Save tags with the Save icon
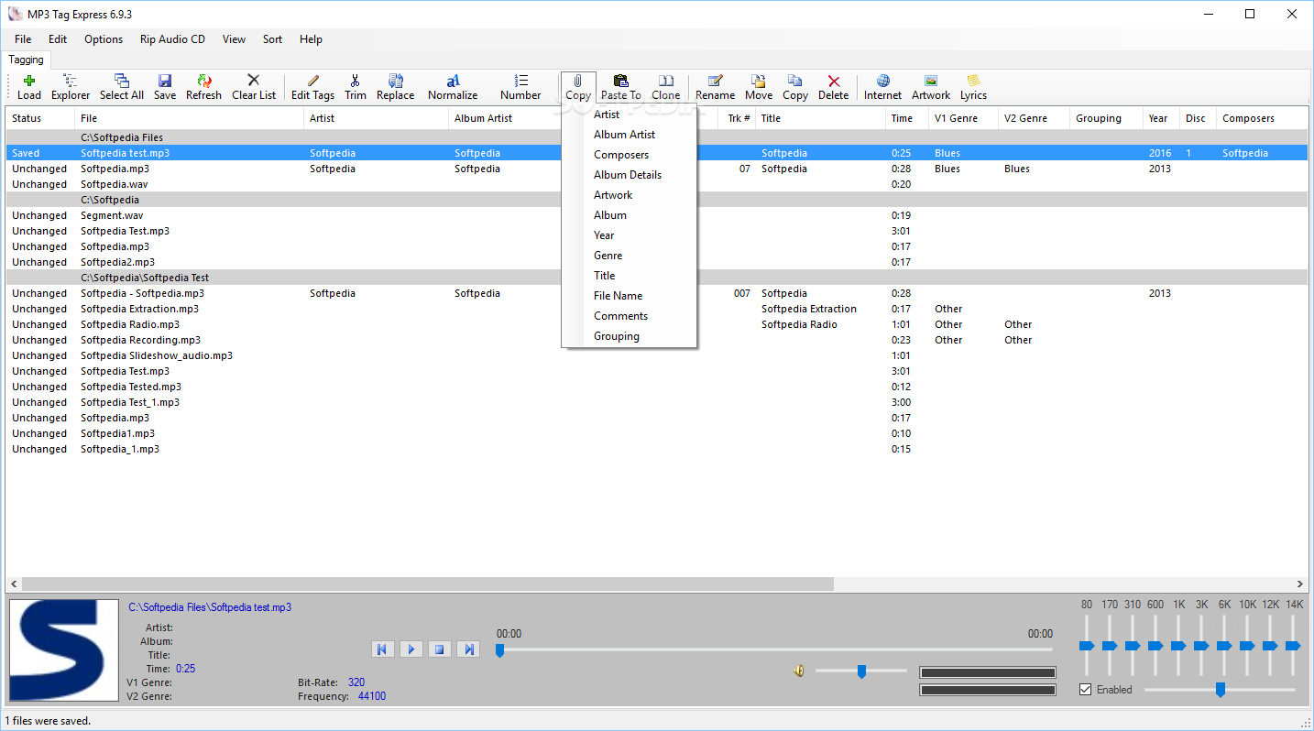The height and width of the screenshot is (731, 1314). (165, 88)
